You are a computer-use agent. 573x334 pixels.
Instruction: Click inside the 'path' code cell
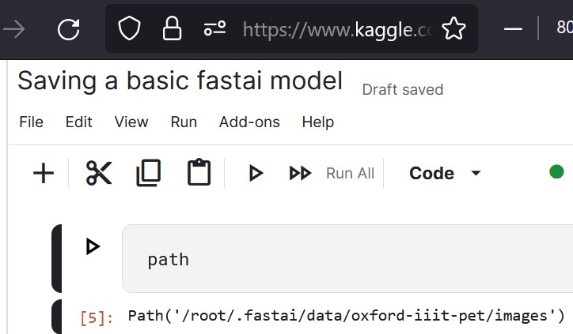[347, 258]
